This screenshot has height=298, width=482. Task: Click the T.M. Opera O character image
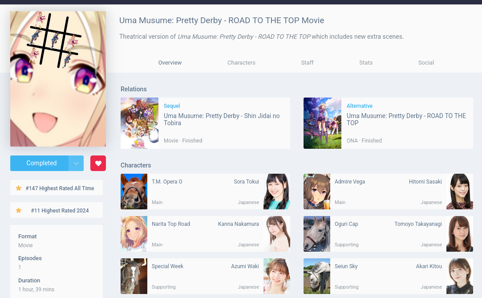tap(134, 192)
